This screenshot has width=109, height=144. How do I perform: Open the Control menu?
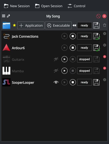(76, 6)
